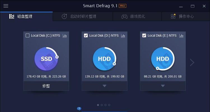Image resolution: width=210 pixels, height=112 pixels.
Task: Select the fourth page indicator dot
Action: coord(109,105)
